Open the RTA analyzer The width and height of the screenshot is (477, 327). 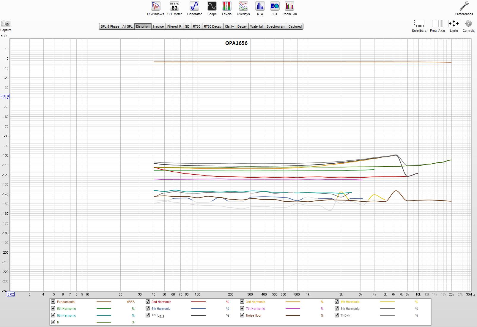click(260, 8)
